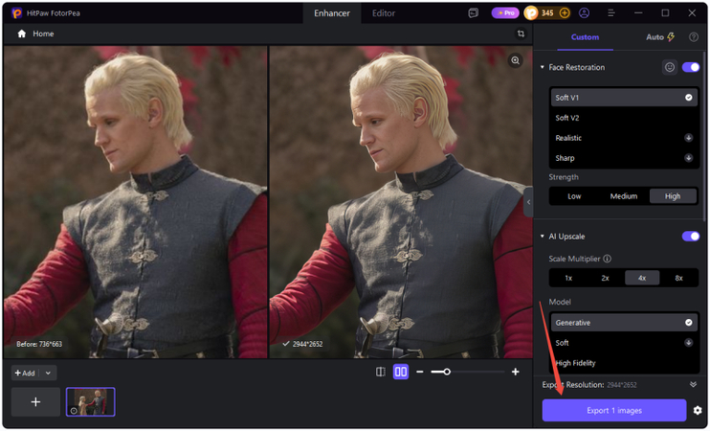Choose 2x scale multiplier
Image resolution: width=710 pixels, height=431 pixels.
click(x=606, y=279)
